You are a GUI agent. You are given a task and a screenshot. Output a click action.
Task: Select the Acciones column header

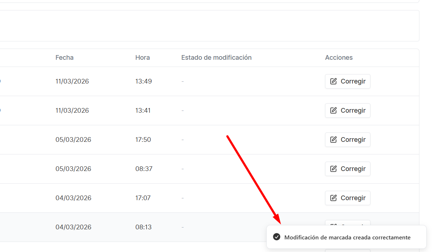(x=339, y=58)
